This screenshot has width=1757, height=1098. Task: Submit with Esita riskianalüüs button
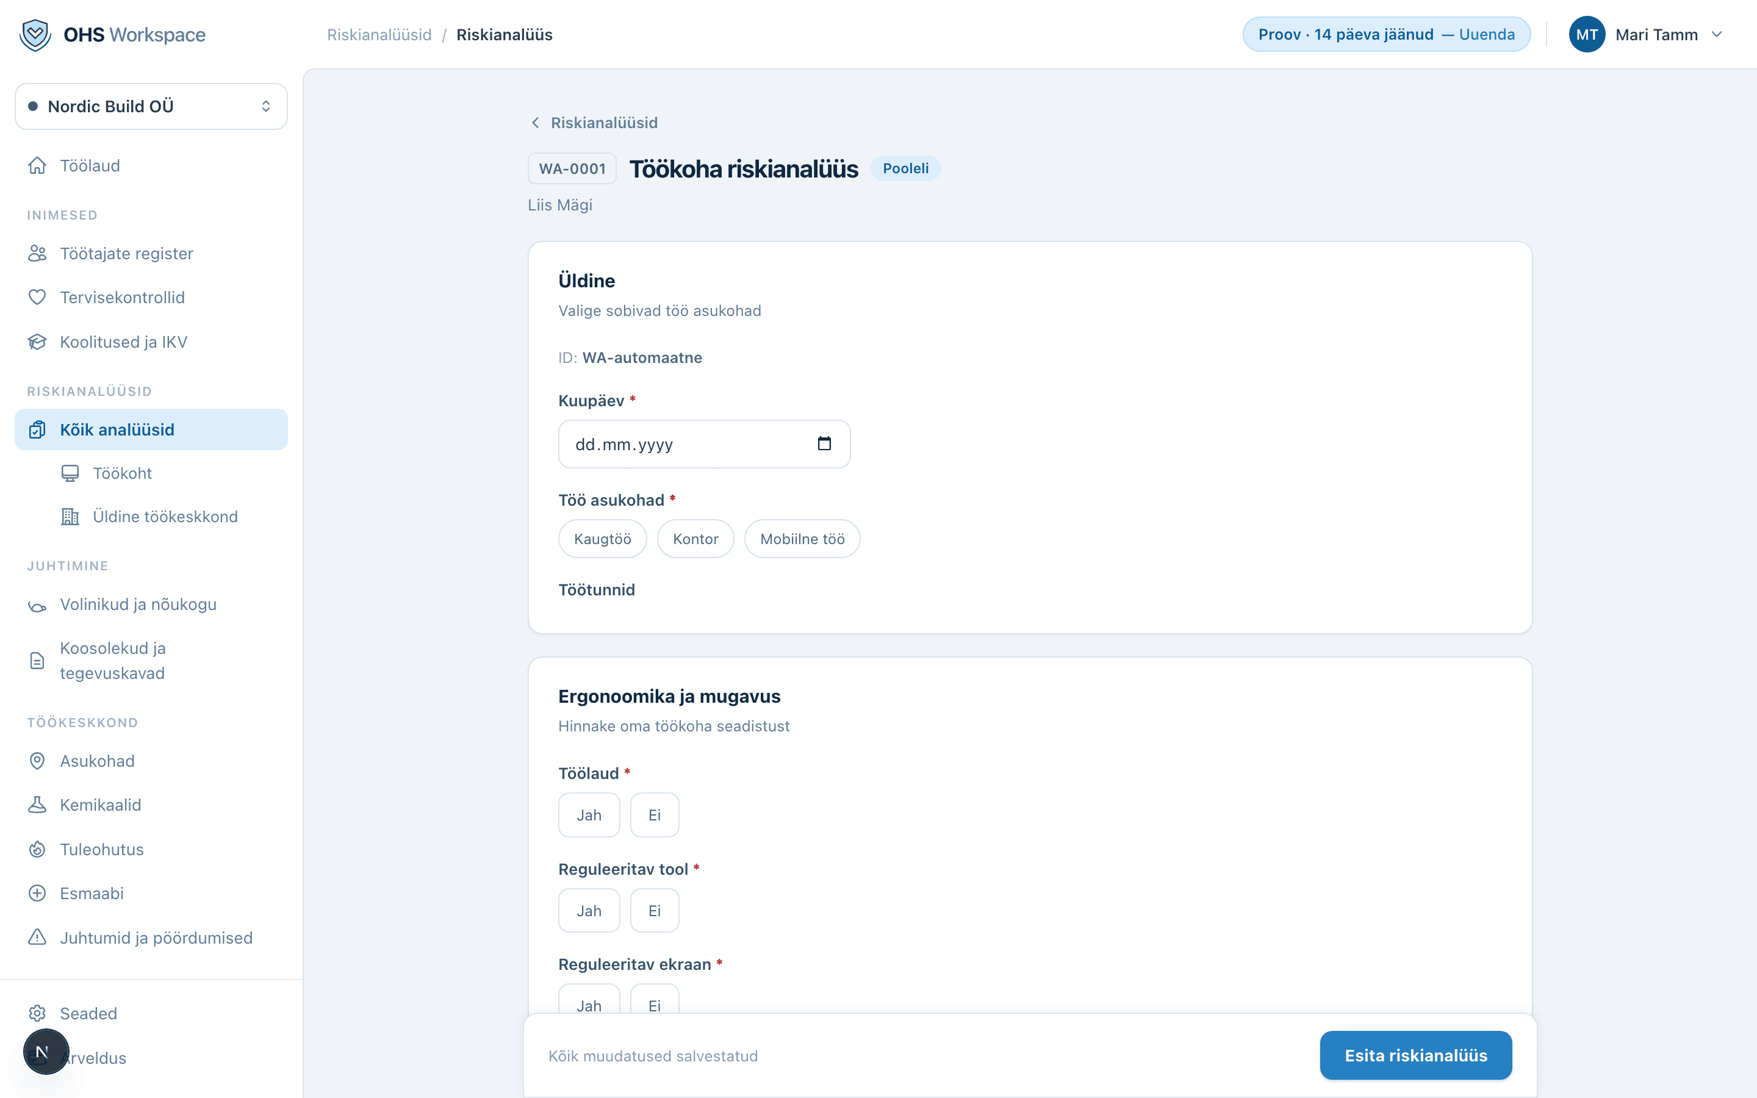click(1415, 1055)
